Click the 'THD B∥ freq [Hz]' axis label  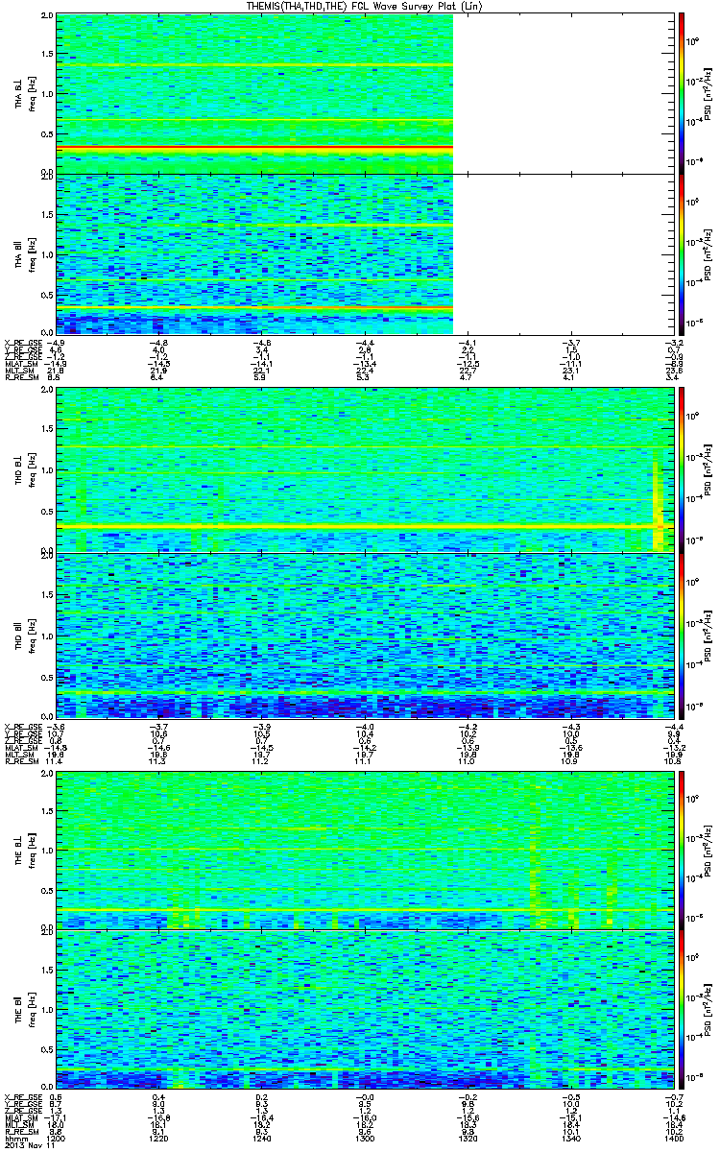click(25, 636)
